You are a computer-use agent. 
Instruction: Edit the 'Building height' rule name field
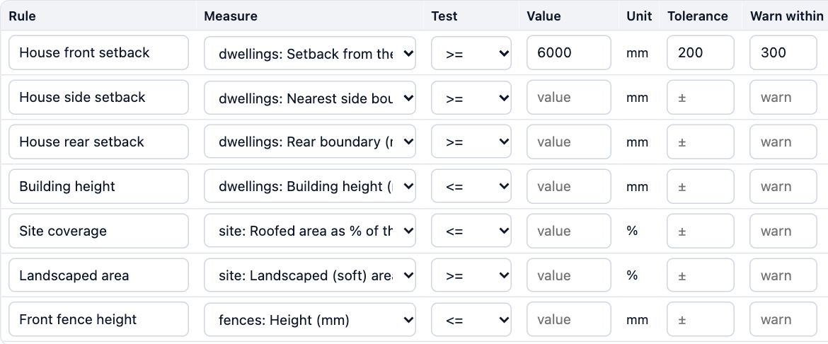coord(99,187)
